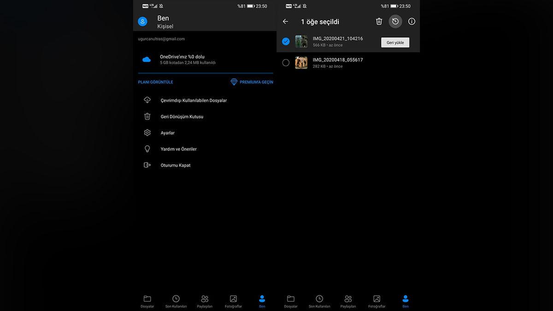Screen dimensions: 553x311
Task: Uncheck the selected IMG_20200421_104216 checkbox
Action: click(x=286, y=41)
